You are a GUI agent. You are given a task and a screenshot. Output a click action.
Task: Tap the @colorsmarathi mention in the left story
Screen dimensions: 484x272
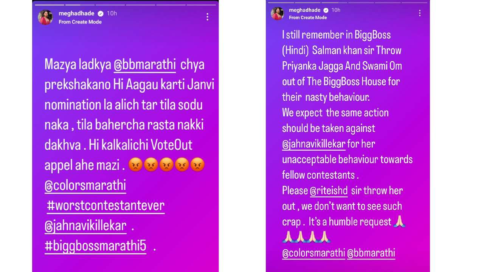click(x=85, y=186)
